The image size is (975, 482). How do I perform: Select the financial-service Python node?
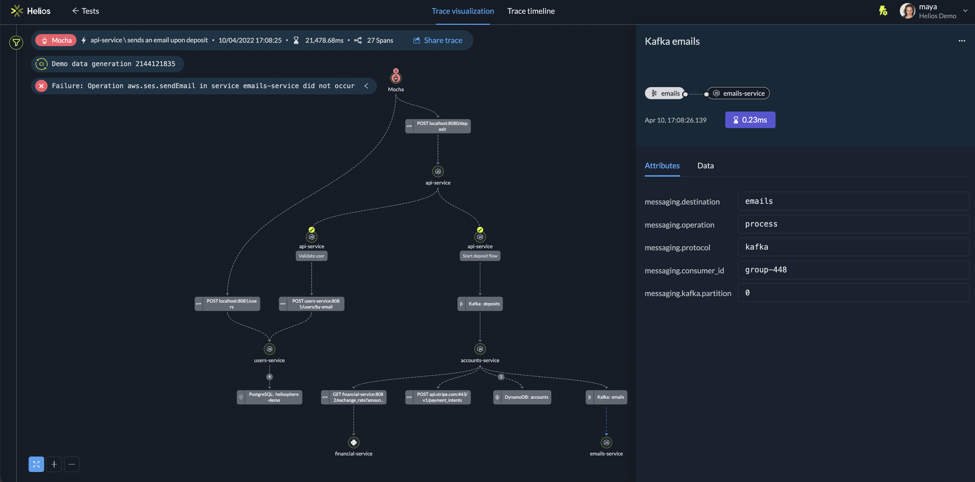353,442
